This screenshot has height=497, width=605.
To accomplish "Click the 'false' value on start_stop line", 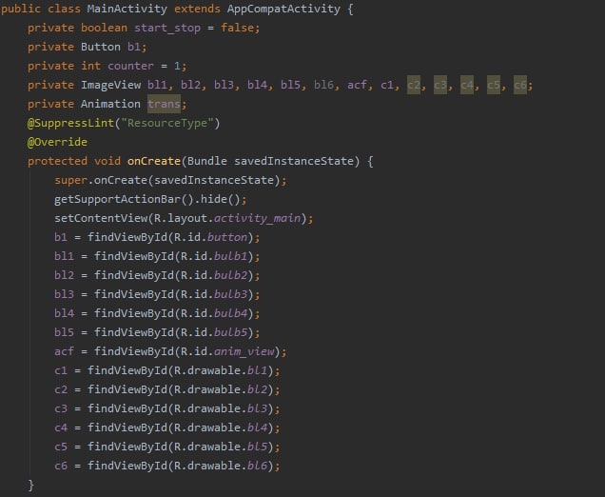I will point(237,28).
